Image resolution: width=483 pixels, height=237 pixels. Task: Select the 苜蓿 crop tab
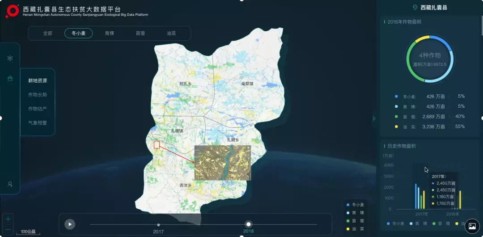[140, 33]
